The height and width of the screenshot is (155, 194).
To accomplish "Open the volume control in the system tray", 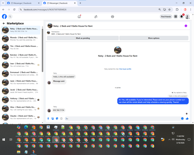I will pyautogui.click(x=173, y=139).
